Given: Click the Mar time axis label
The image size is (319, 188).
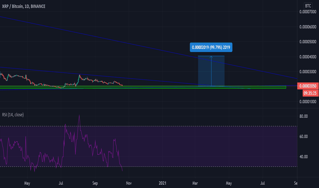Looking at the screenshot, I should (195, 183).
